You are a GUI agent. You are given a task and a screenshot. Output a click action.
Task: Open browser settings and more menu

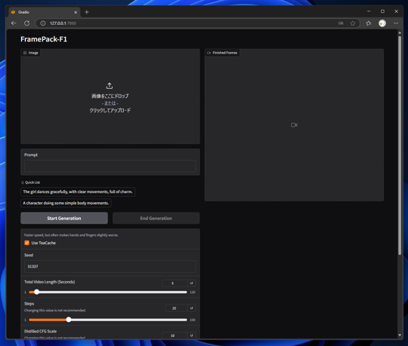[x=396, y=23]
